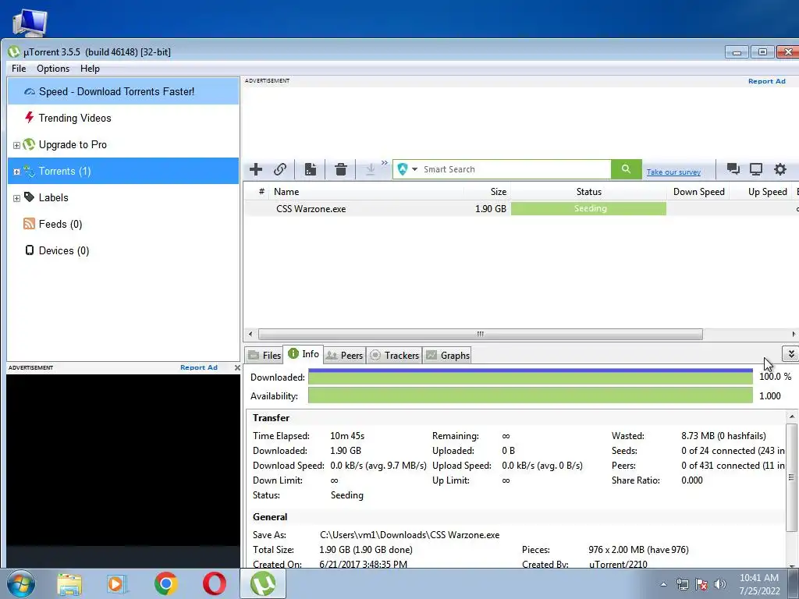This screenshot has width=799, height=599.
Task: Click the Save As path text
Action: coord(410,535)
